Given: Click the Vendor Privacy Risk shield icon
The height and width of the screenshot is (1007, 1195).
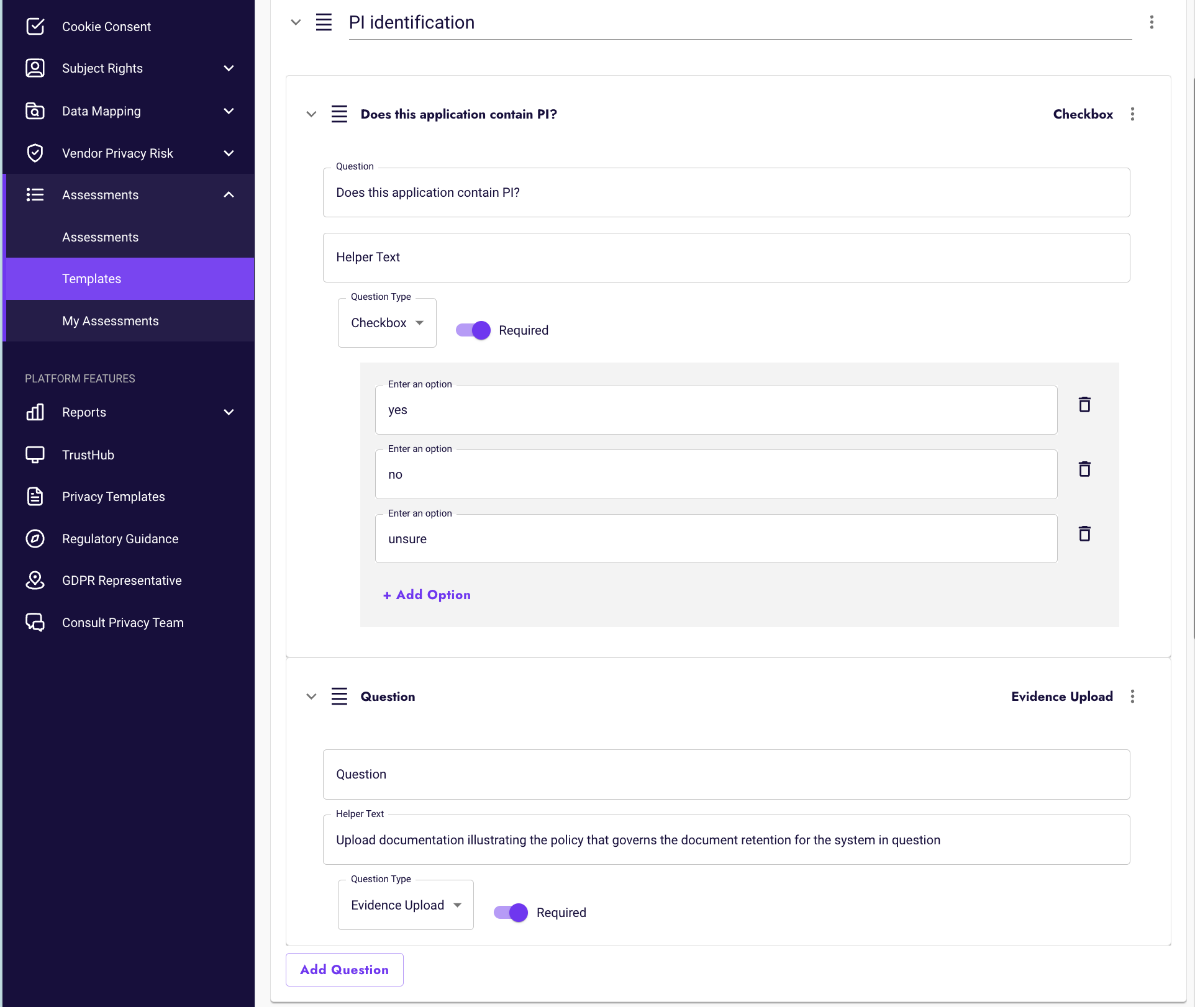Looking at the screenshot, I should (35, 153).
